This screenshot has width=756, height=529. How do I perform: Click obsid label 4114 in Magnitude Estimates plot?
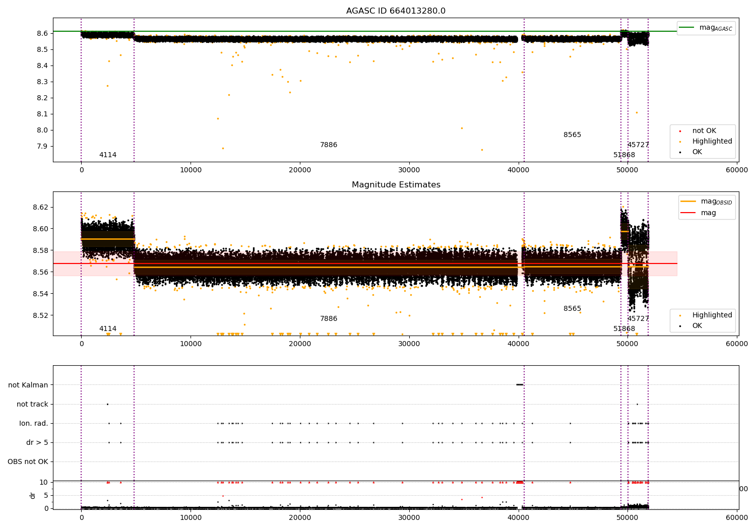(x=108, y=328)
